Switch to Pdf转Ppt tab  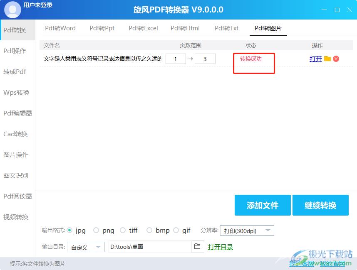point(102,28)
